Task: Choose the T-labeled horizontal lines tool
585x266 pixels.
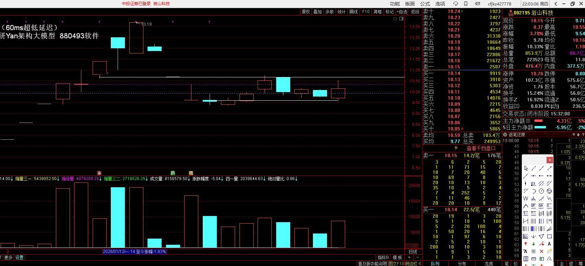Action: click(x=534, y=214)
